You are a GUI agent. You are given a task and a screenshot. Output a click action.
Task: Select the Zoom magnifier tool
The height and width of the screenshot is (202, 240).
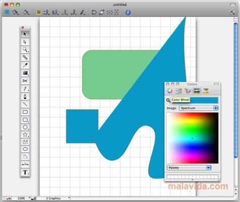click(x=25, y=50)
